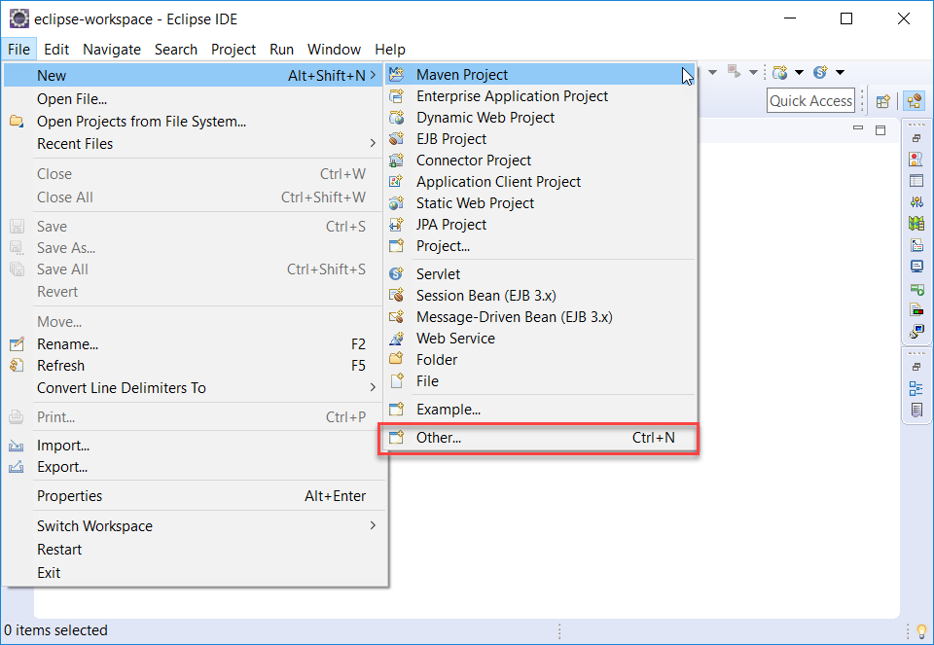Expand Convert Line Delimiters To submenu
Image resolution: width=934 pixels, height=645 pixels.
(x=193, y=388)
